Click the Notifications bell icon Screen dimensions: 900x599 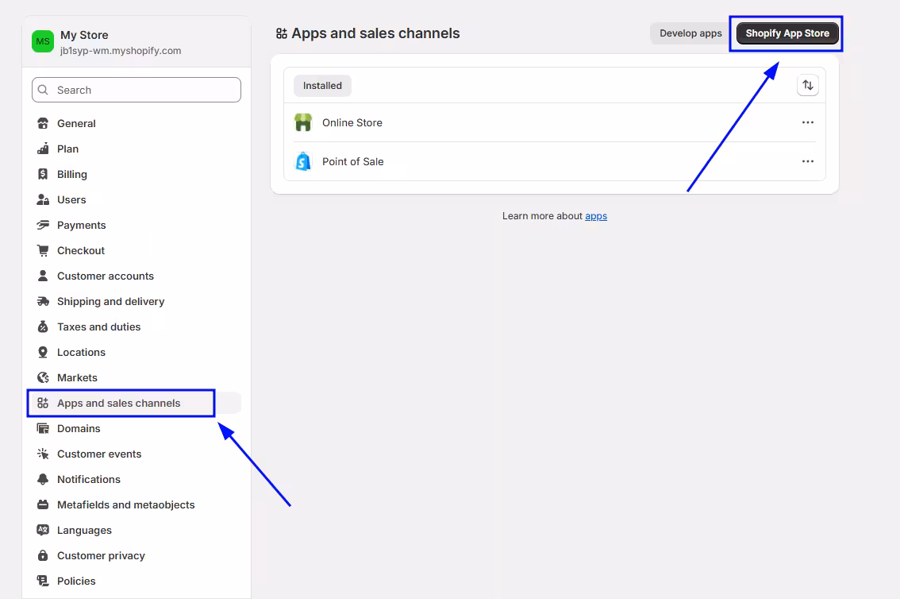[x=43, y=479]
